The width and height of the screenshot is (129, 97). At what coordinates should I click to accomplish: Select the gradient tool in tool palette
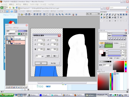tap(115, 17)
